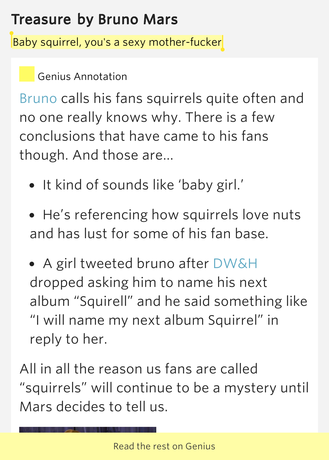Screen dimensions: 329x460
Task: Click the bullet about baby girl
Action: coord(137,185)
